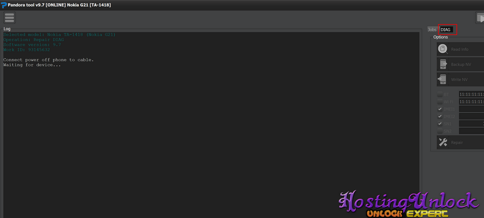Click the Repair wrench icon

443,142
